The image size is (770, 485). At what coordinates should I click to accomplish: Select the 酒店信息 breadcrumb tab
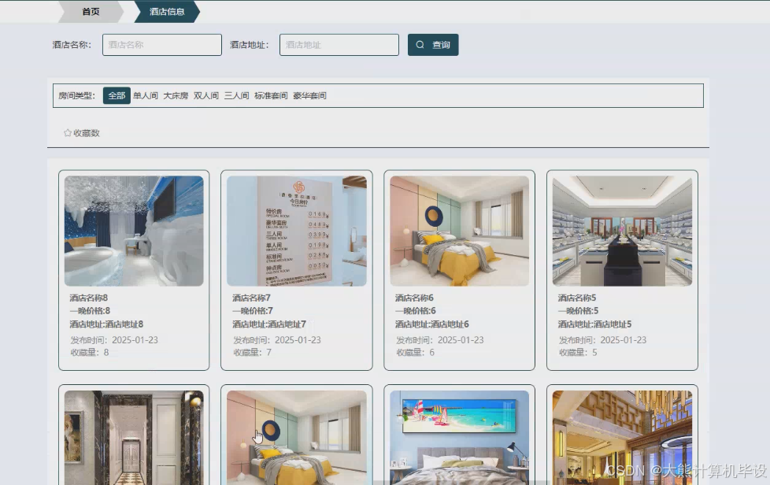click(167, 12)
